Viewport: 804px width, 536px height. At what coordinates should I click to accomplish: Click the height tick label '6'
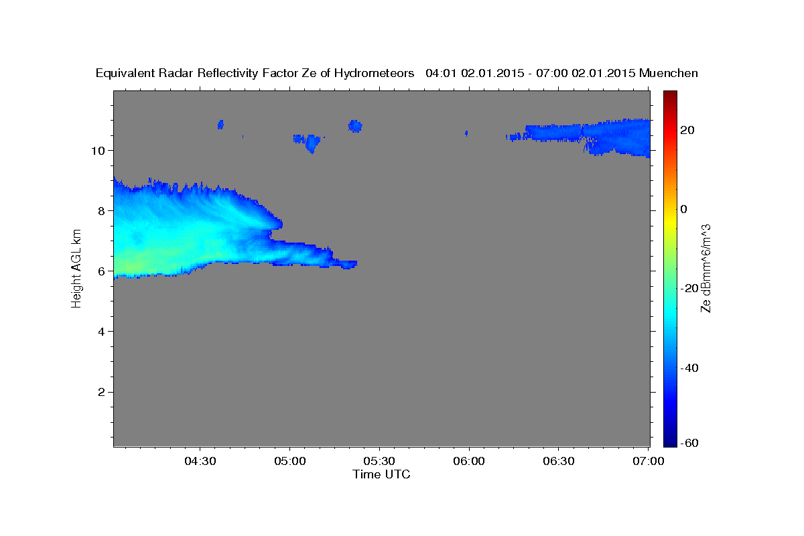tap(100, 271)
